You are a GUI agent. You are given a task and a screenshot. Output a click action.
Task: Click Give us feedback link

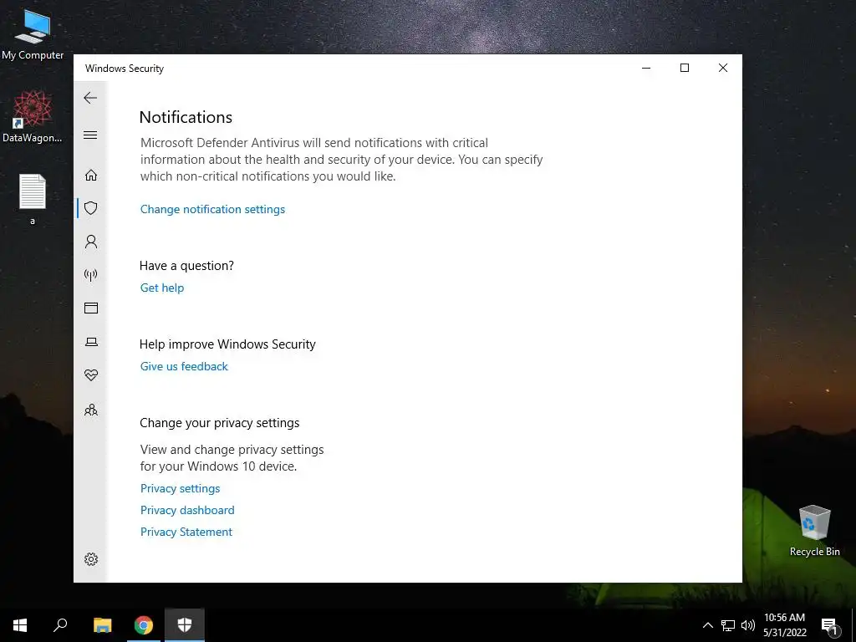(184, 366)
